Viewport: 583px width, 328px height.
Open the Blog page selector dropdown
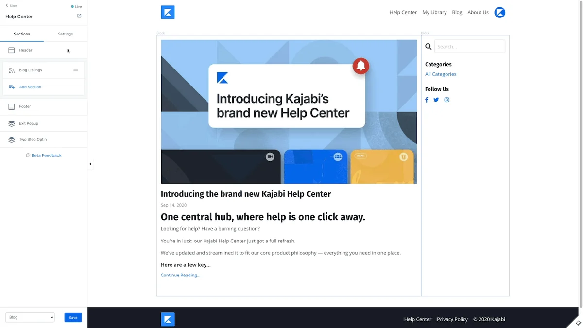click(30, 317)
